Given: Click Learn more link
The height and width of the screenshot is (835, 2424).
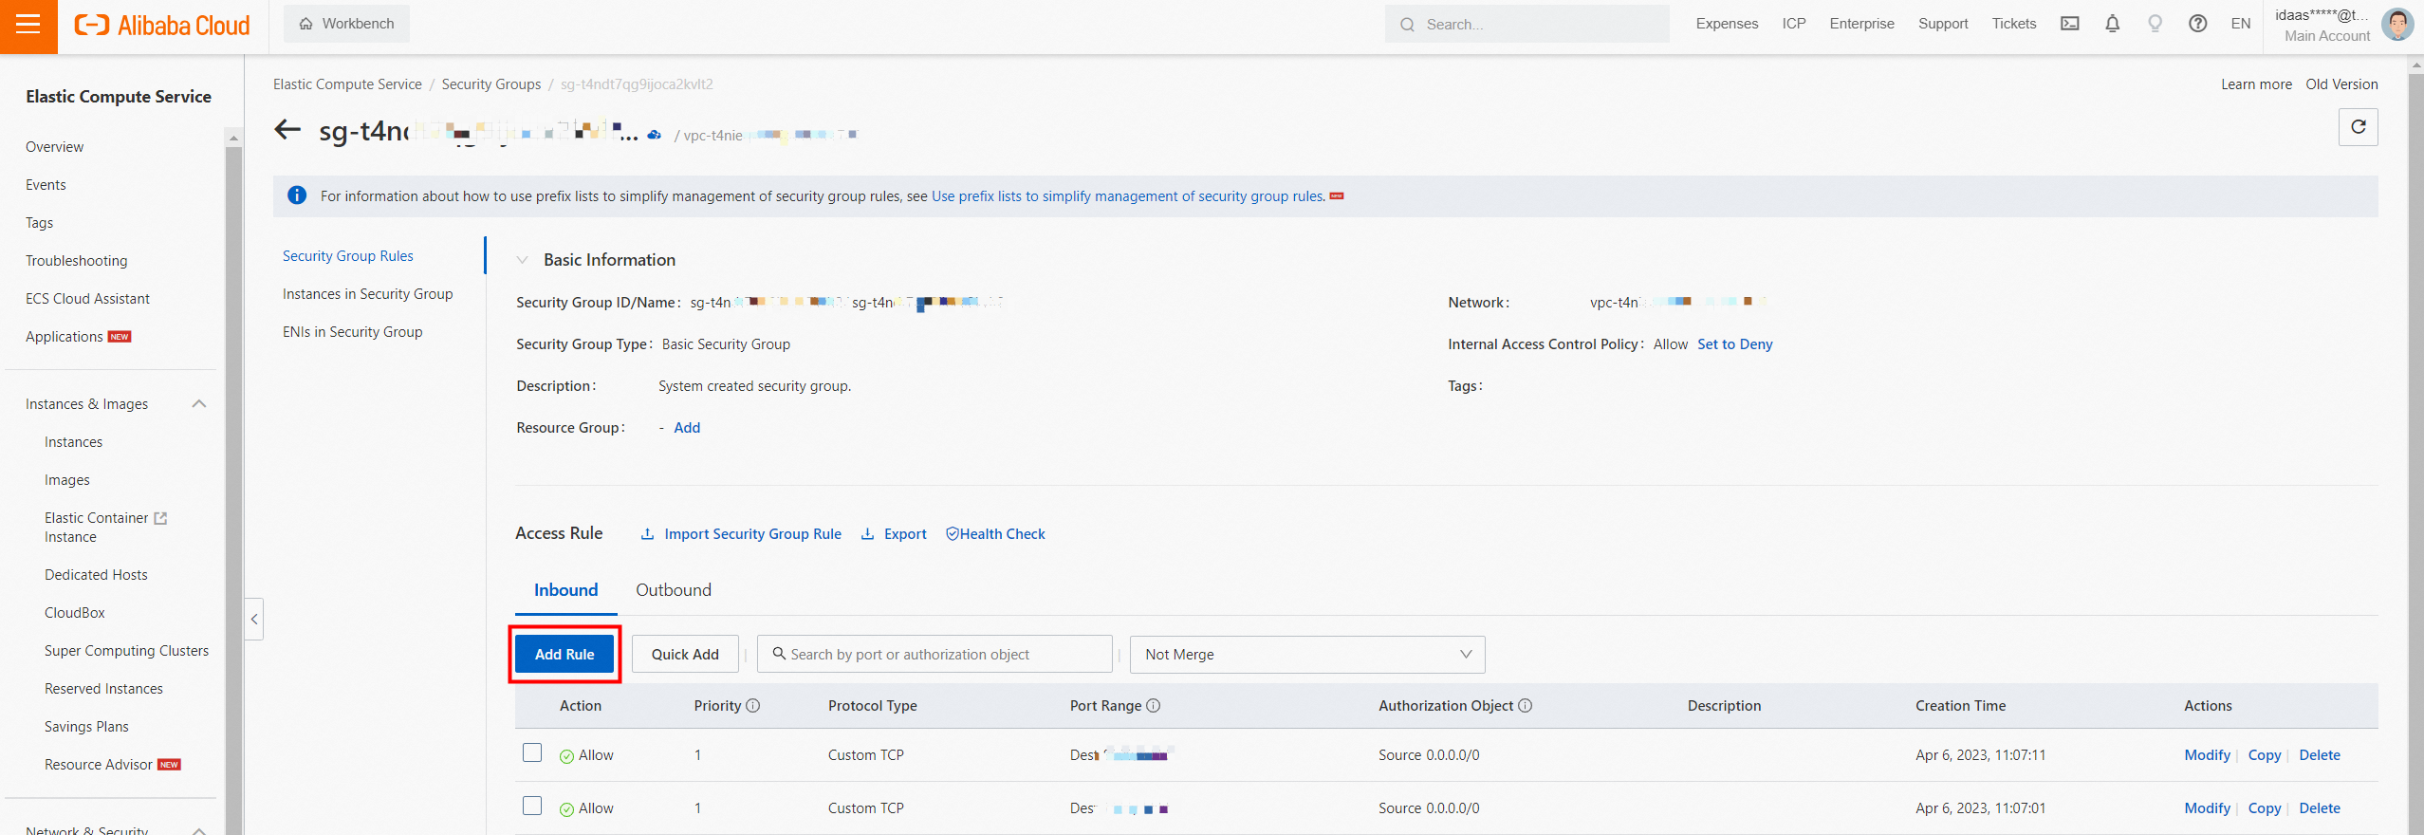Looking at the screenshot, I should (2256, 84).
